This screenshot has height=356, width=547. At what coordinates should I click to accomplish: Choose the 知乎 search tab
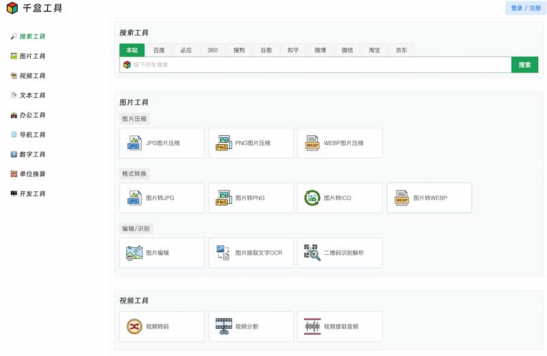[x=293, y=50]
